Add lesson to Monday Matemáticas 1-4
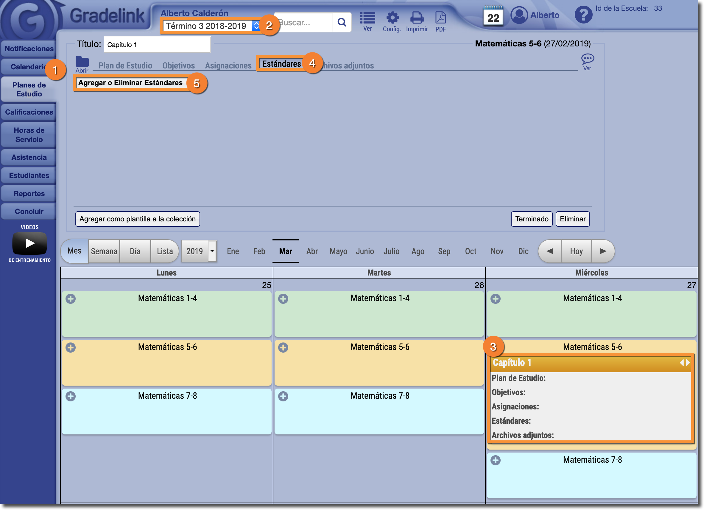The height and width of the screenshot is (510, 704). (71, 299)
